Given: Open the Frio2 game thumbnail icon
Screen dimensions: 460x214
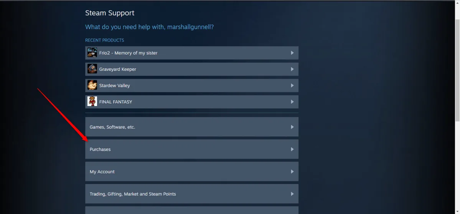Looking at the screenshot, I should tap(92, 53).
